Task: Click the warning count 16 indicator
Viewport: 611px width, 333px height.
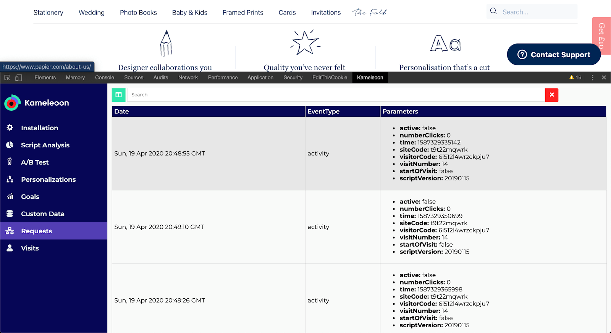Action: coord(575,77)
